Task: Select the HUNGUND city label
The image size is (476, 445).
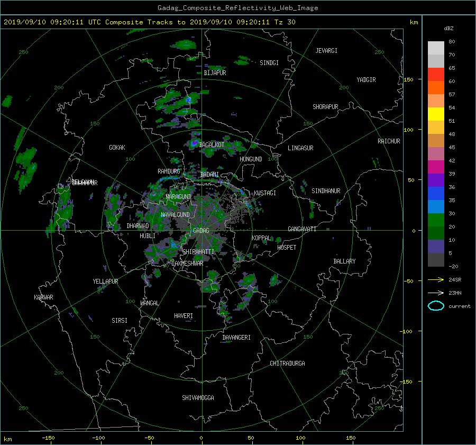Action: 251,159
